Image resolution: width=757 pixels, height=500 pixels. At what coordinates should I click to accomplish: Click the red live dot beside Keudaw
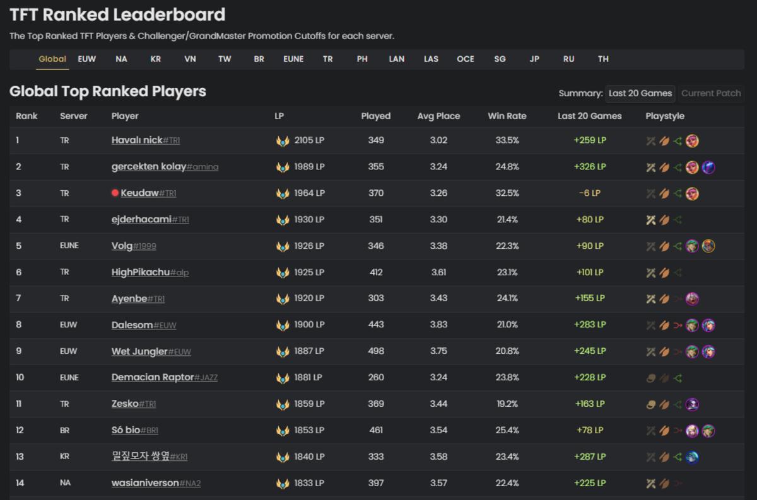115,193
